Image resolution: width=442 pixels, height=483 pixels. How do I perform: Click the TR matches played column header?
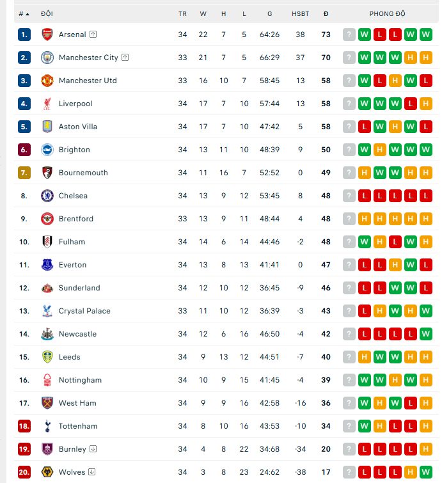tap(183, 13)
